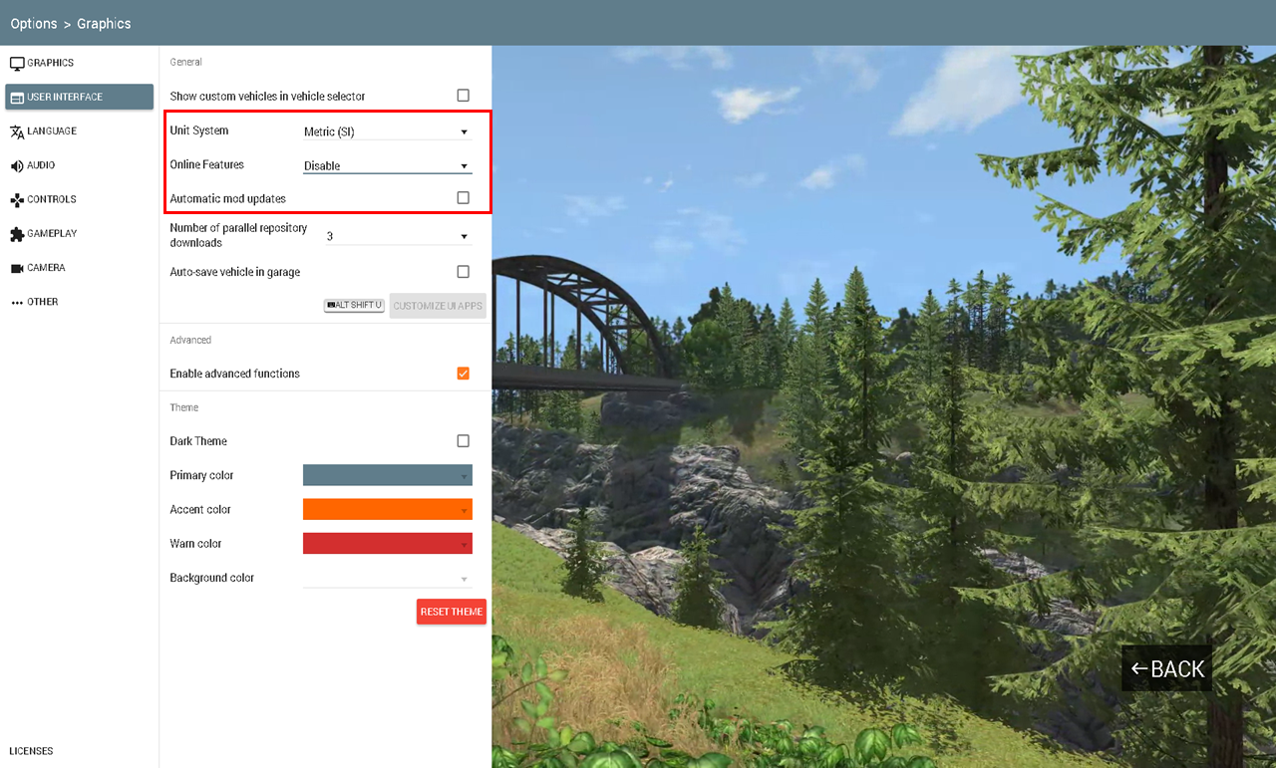The width and height of the screenshot is (1276, 768).
Task: Click the ALT SHIFT U shortcut badge
Action: (x=354, y=306)
